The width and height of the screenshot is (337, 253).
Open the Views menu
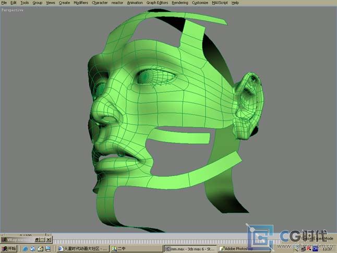(50, 3)
